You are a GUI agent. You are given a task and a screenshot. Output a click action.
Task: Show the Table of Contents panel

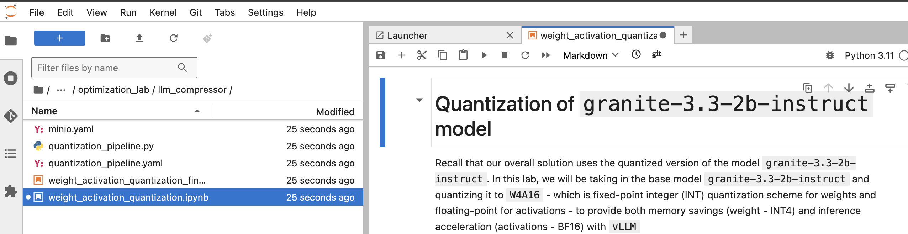[11, 154]
